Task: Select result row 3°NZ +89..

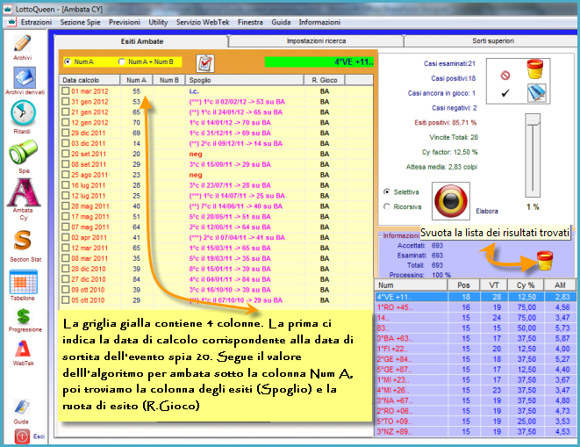Action: coord(476,431)
